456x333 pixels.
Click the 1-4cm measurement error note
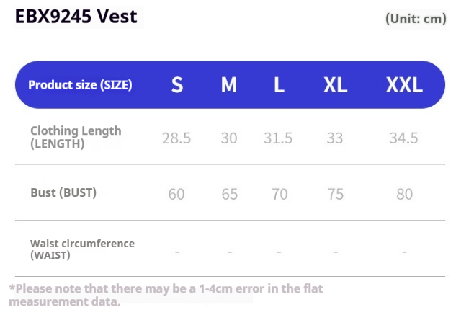click(166, 295)
